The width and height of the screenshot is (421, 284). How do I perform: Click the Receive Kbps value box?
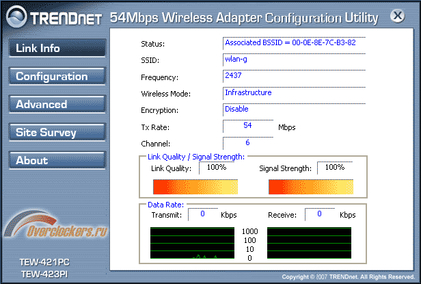(x=320, y=214)
